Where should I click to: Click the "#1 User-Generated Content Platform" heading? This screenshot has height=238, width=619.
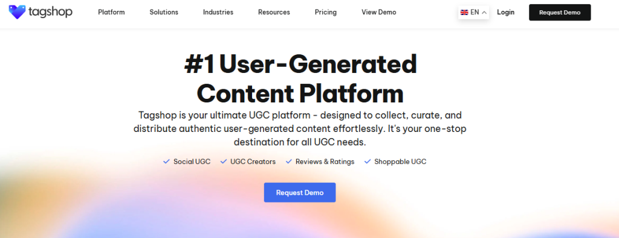click(300, 79)
